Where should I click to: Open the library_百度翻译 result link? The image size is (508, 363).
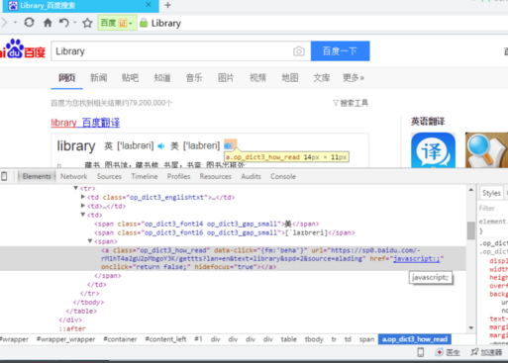pos(85,123)
